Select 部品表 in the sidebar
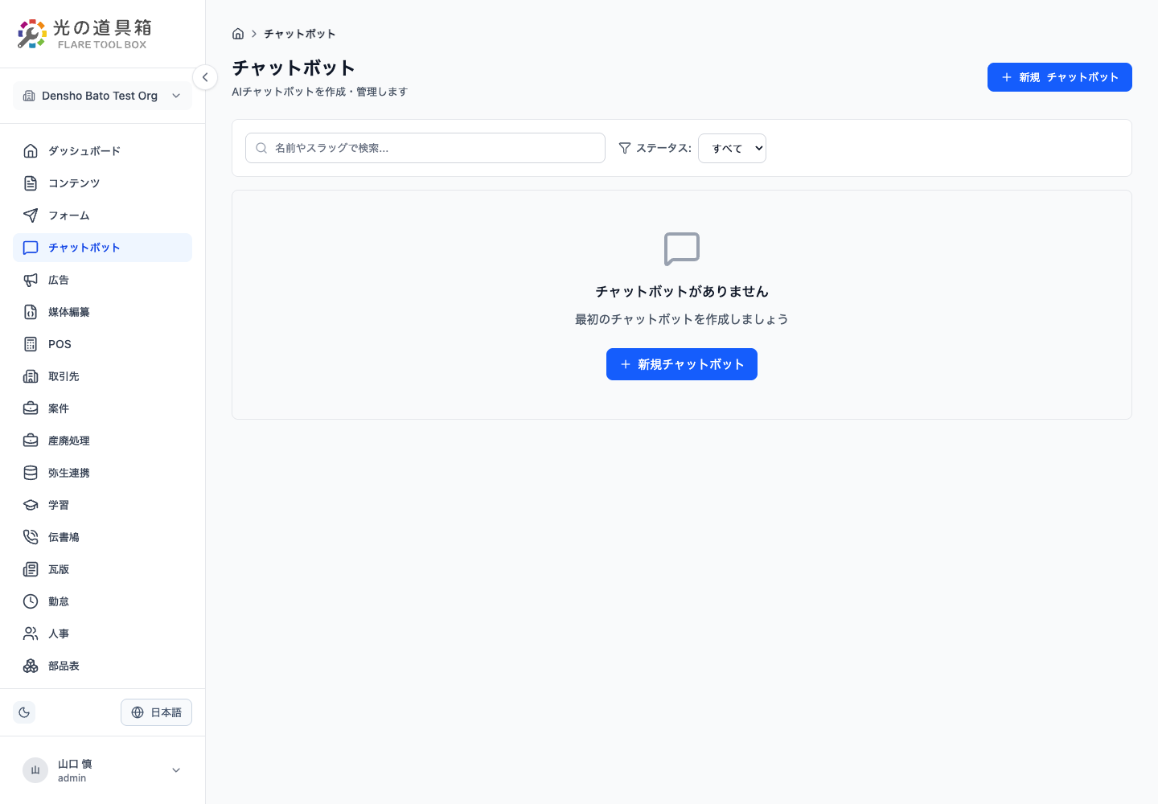 click(102, 666)
